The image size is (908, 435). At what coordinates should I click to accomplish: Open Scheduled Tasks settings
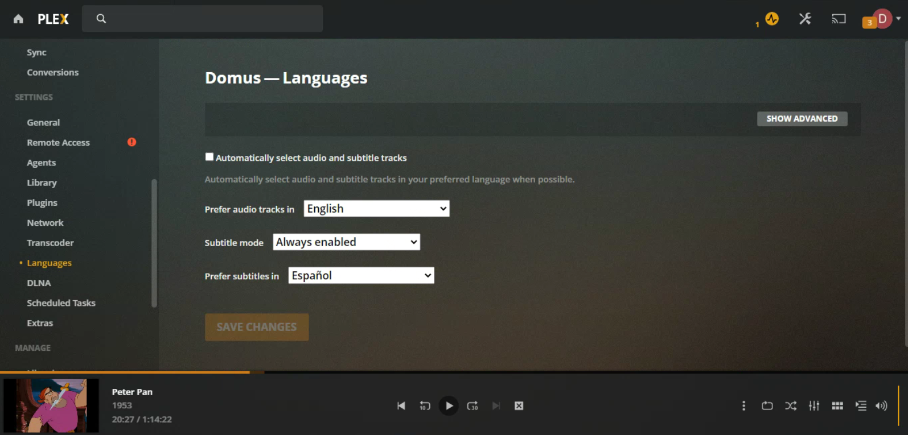coord(61,303)
